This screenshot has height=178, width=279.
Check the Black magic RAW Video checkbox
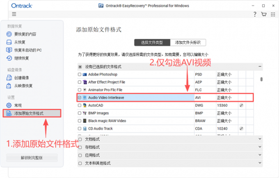(80, 121)
